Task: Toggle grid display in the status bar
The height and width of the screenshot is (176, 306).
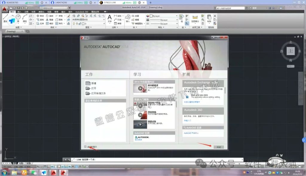Action: coord(45,167)
